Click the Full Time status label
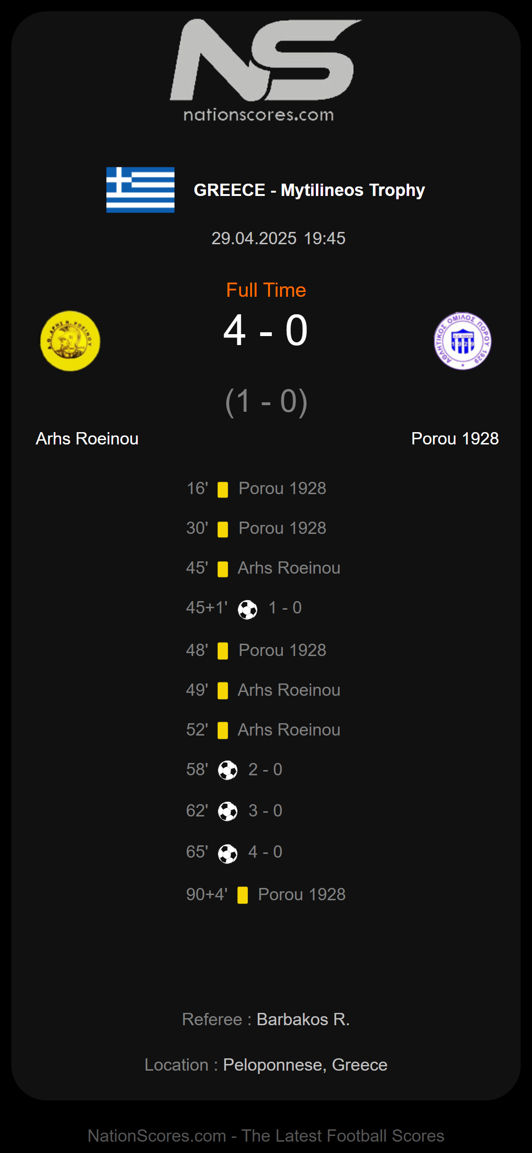 click(x=266, y=290)
